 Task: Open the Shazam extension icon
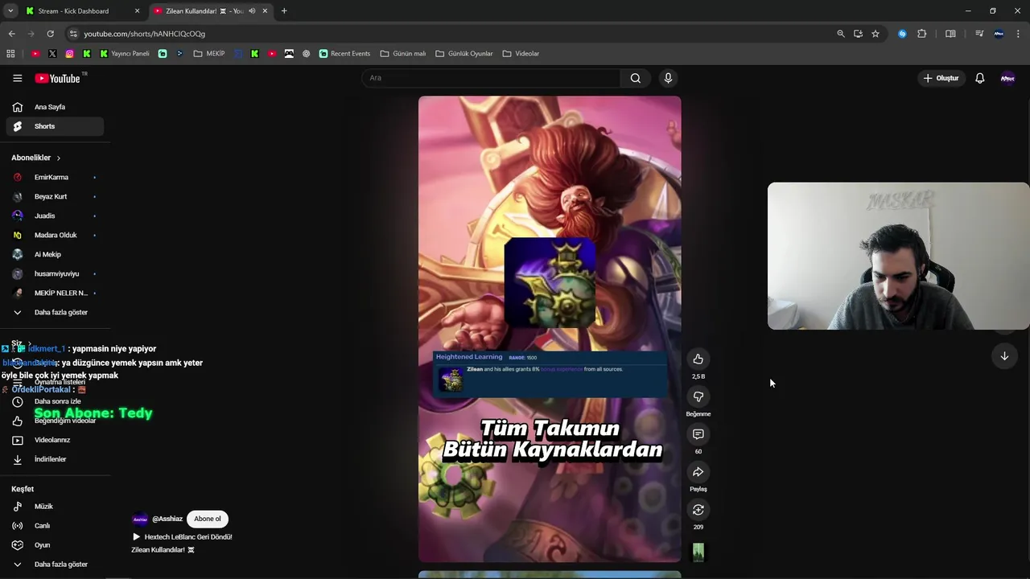point(902,34)
